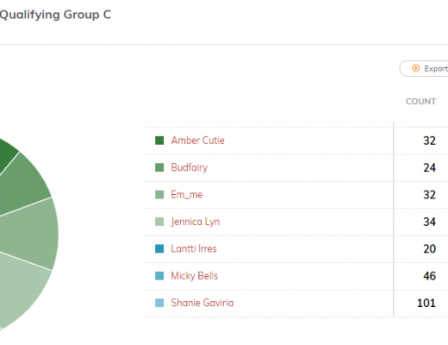448x345 pixels.
Task: Click Jennica Lyn pale green swatch
Action: [x=159, y=222]
